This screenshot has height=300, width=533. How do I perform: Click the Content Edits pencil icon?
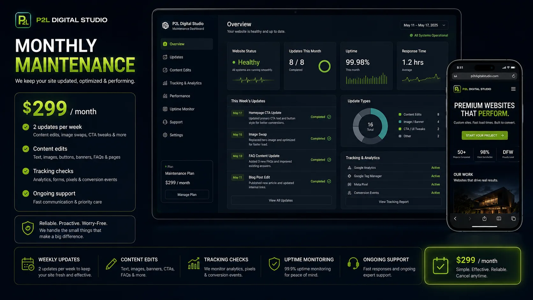pyautogui.click(x=111, y=264)
